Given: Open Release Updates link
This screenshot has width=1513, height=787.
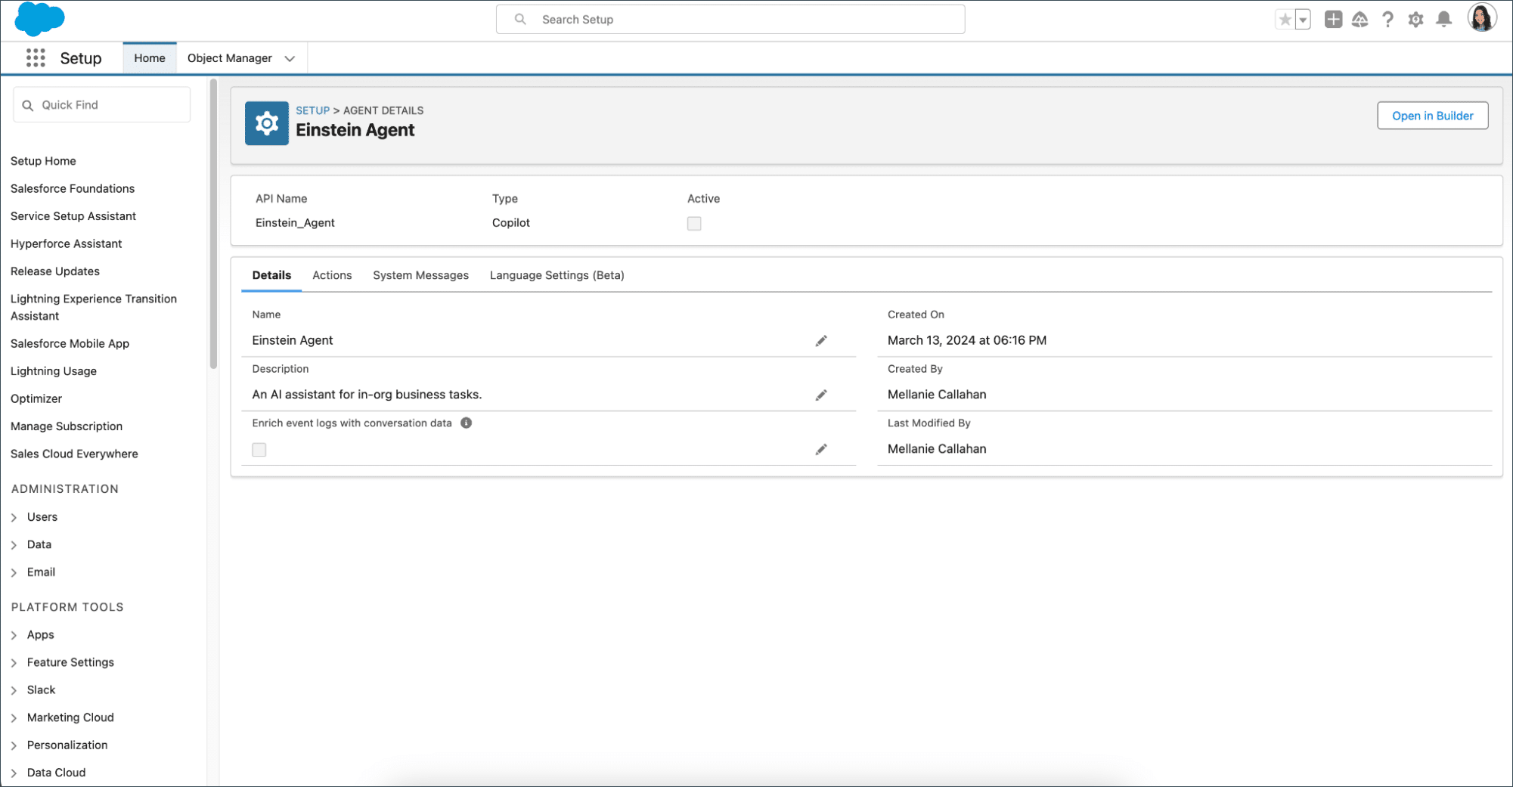Looking at the screenshot, I should click(x=55, y=271).
